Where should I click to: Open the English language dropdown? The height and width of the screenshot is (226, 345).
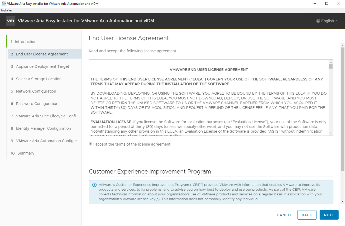click(327, 21)
